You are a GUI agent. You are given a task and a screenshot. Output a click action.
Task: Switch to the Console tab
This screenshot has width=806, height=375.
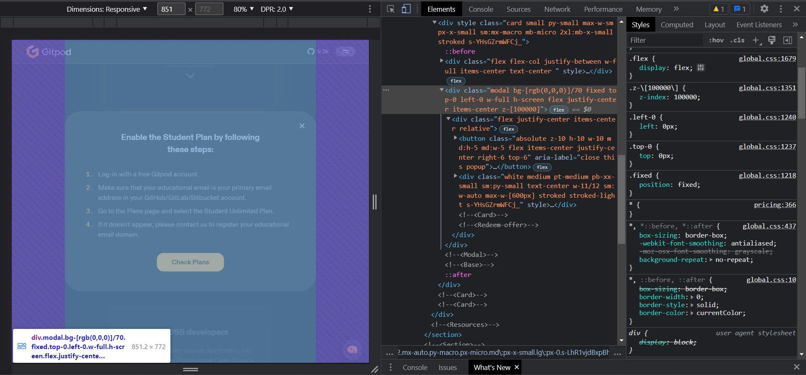[x=481, y=9]
